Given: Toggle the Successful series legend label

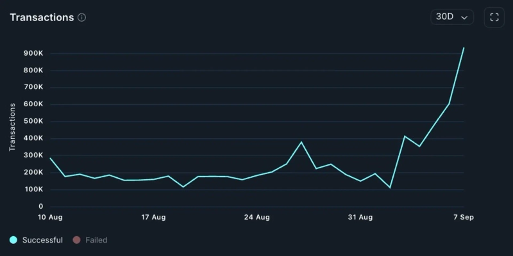Looking at the screenshot, I should pyautogui.click(x=43, y=240).
